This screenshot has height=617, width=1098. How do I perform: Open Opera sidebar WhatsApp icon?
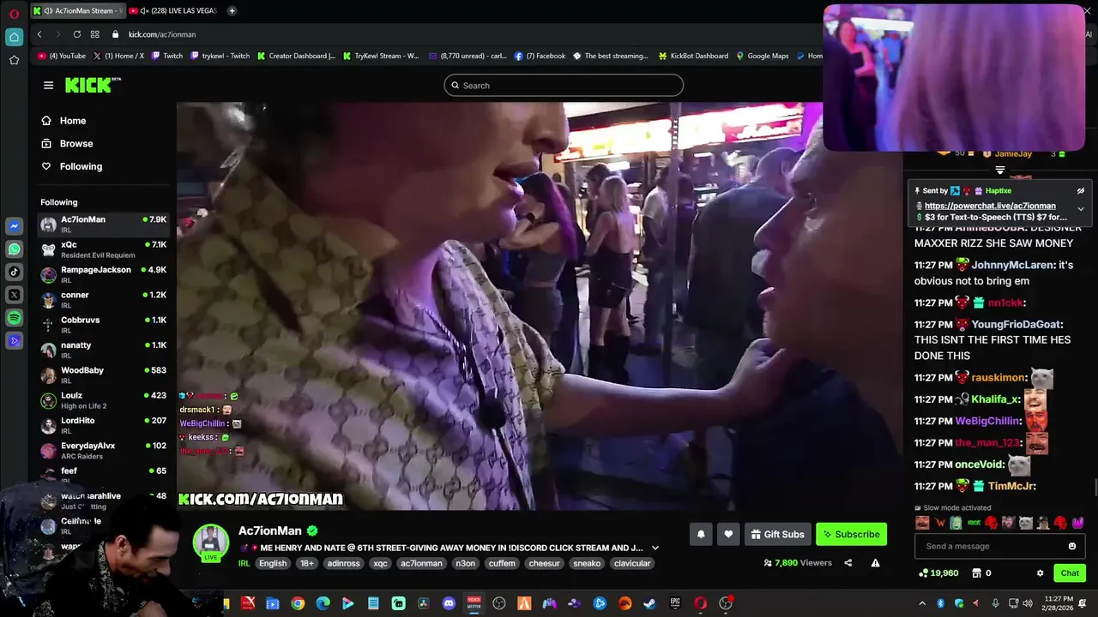14,249
